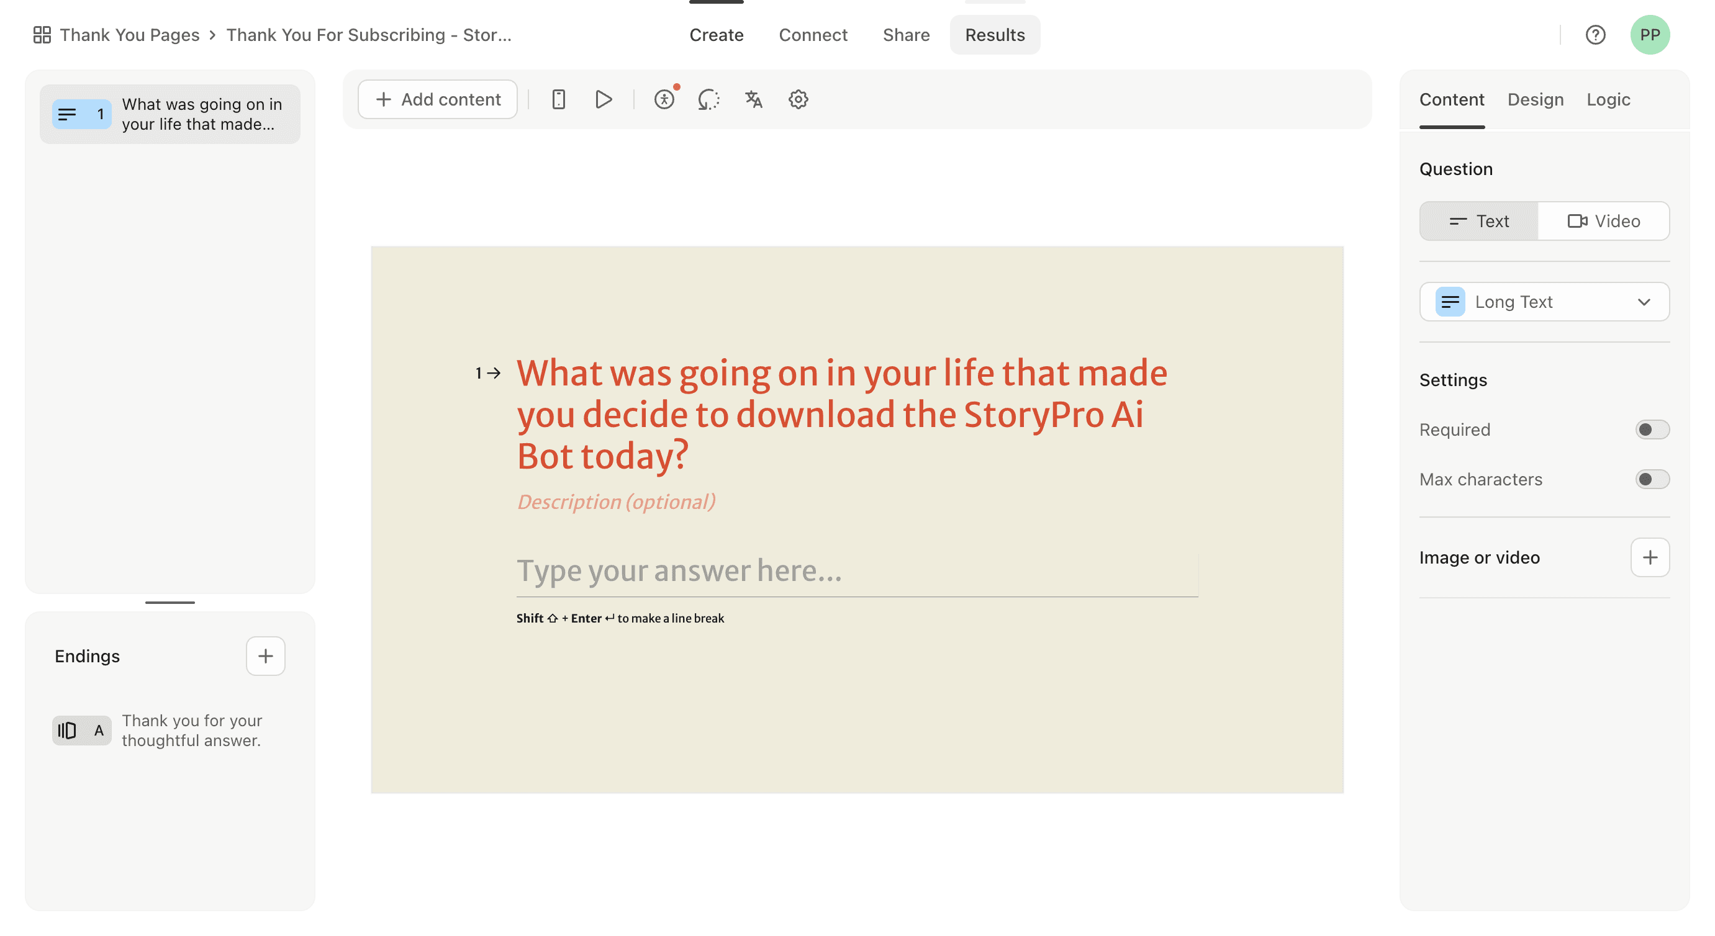Click the long text icon on question 1
The image size is (1715, 936).
(67, 114)
